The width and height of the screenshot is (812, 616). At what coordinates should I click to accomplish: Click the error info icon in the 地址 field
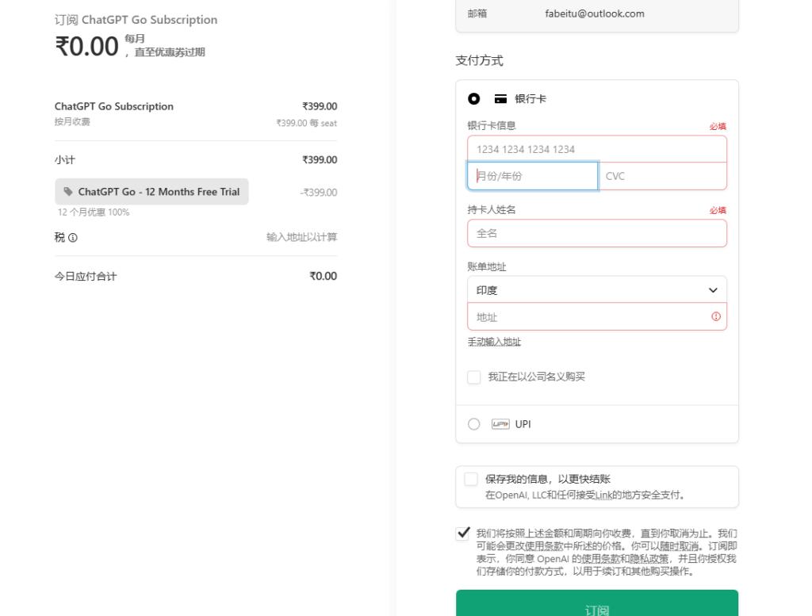pyautogui.click(x=716, y=316)
